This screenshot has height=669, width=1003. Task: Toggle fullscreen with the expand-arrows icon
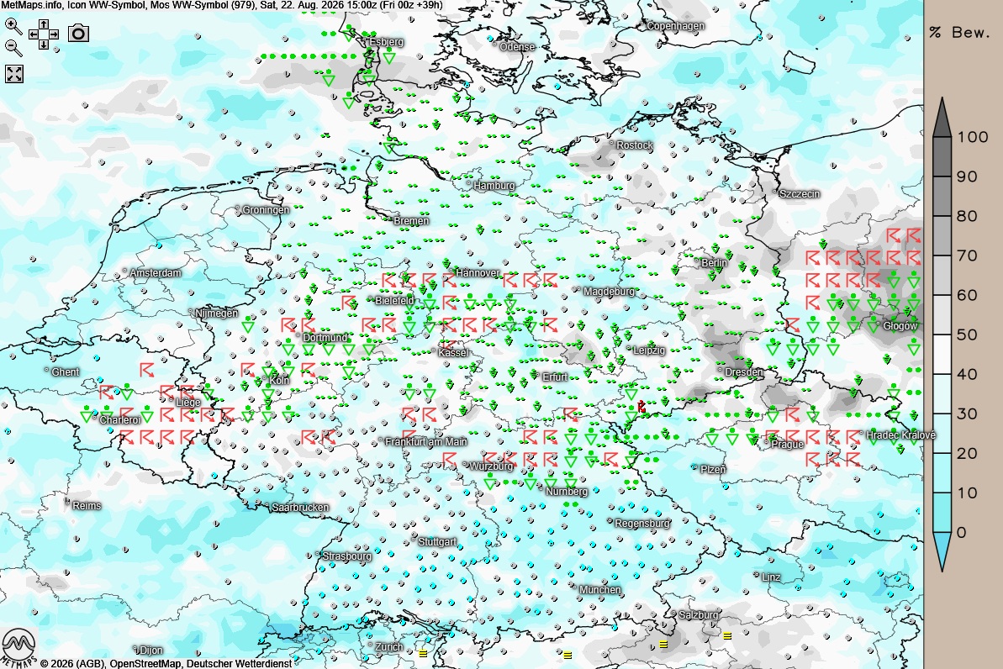pos(14,74)
